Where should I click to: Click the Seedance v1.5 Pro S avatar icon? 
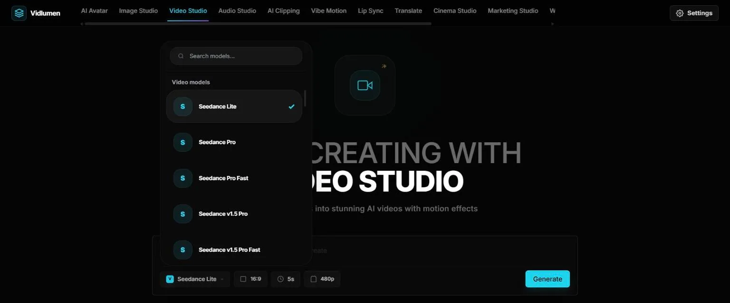click(x=183, y=214)
